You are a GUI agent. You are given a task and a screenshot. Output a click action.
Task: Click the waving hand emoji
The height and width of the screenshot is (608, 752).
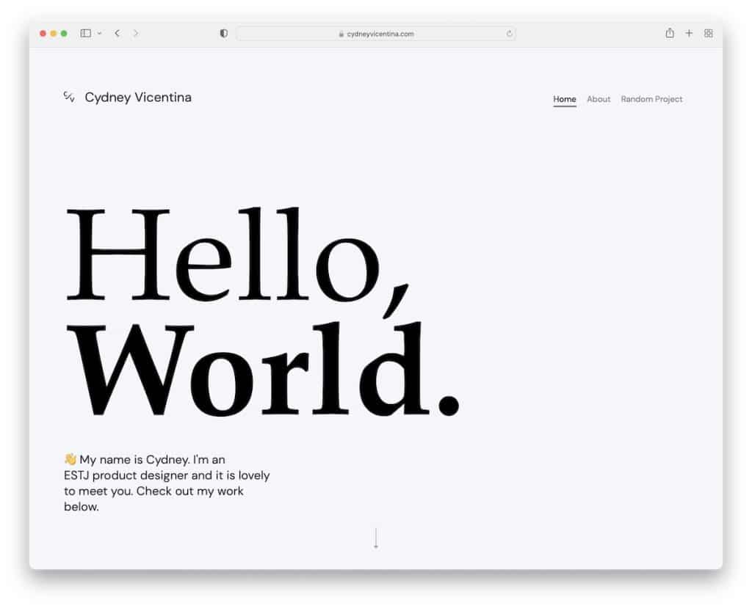click(70, 460)
